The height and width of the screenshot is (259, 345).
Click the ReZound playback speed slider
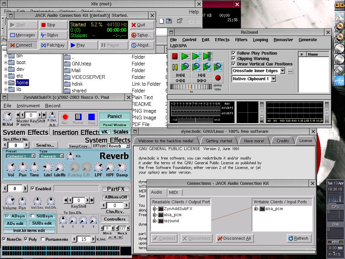[191, 87]
